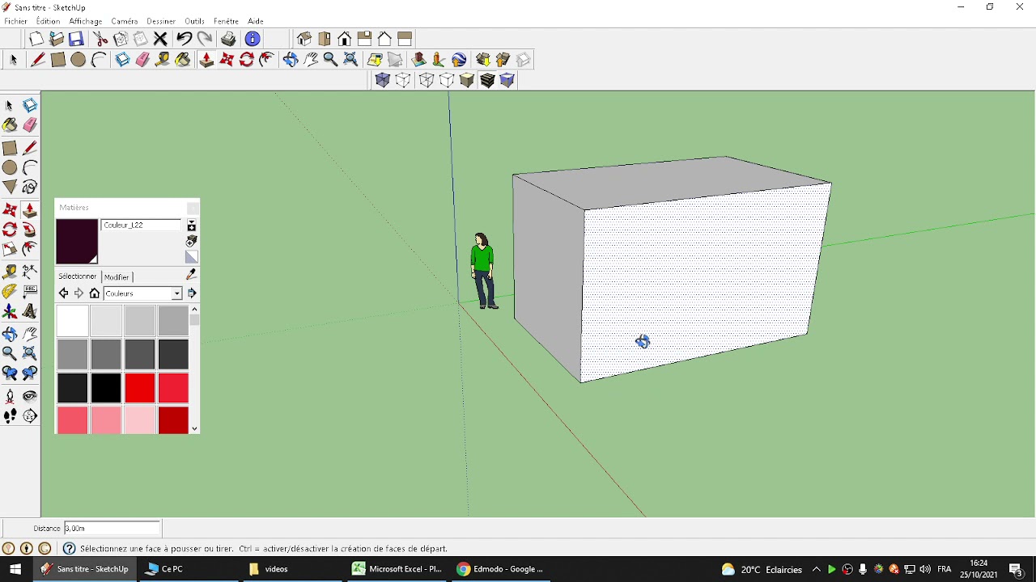1036x582 pixels.
Task: Toggle Back Edges style
Action: pyautogui.click(x=402, y=80)
